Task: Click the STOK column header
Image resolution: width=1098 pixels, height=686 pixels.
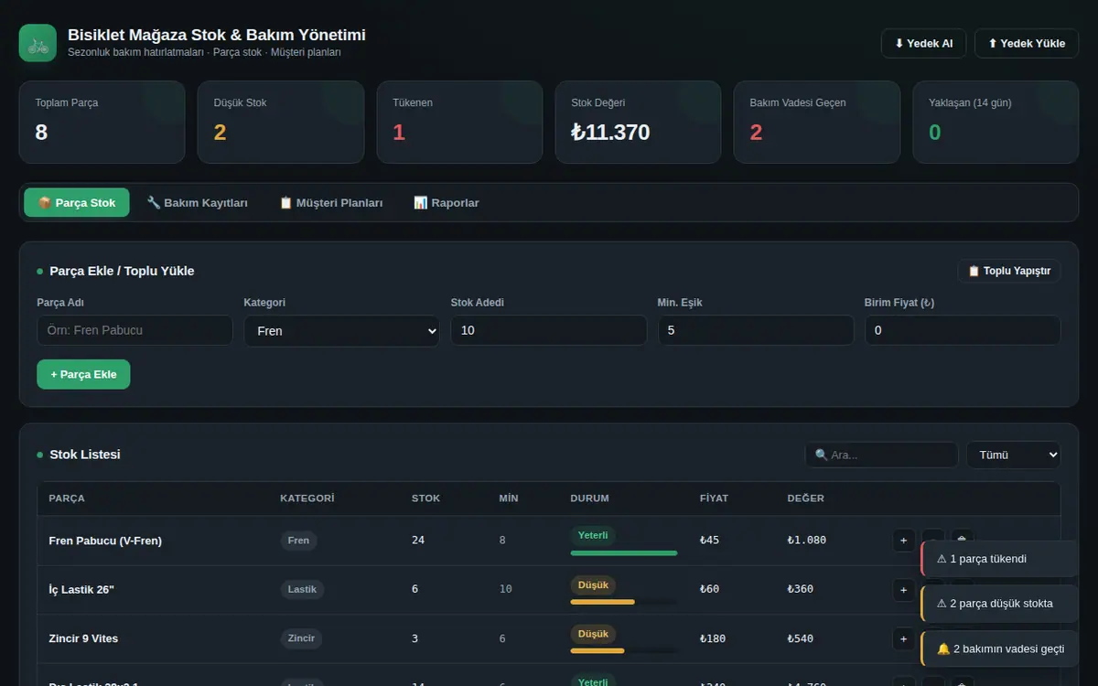Action: [x=425, y=498]
